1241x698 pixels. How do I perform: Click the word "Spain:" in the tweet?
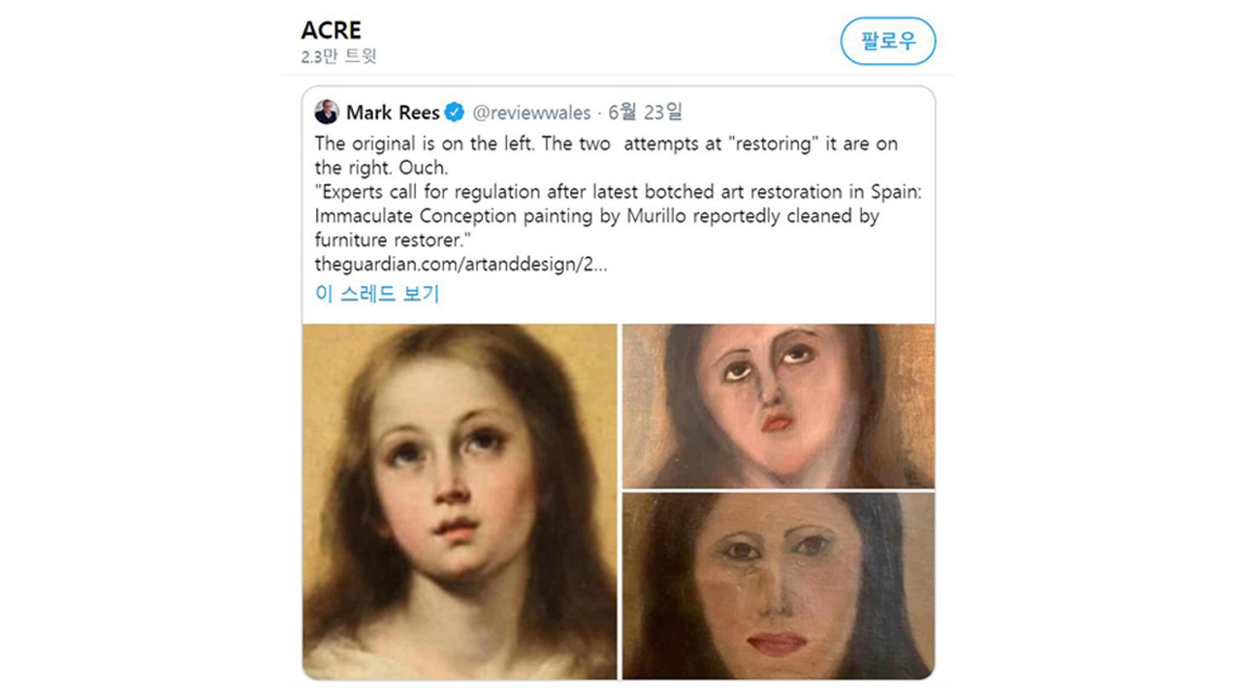point(895,192)
